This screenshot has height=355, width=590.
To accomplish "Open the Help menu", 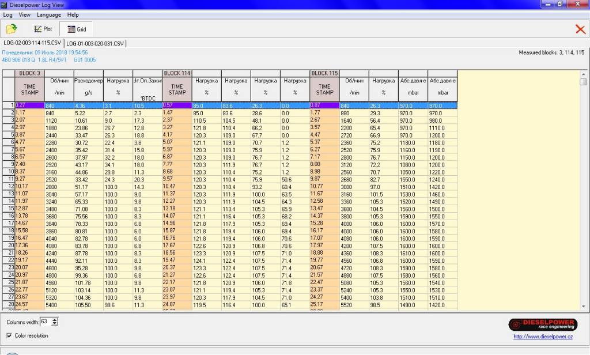I will (73, 14).
